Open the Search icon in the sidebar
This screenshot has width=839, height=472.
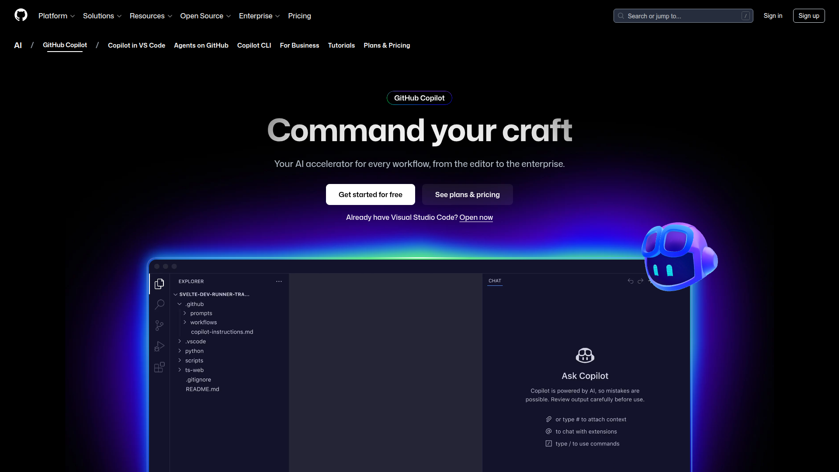(159, 305)
